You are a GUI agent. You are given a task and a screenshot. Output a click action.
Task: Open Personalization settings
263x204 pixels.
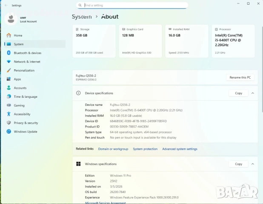[x=24, y=71]
